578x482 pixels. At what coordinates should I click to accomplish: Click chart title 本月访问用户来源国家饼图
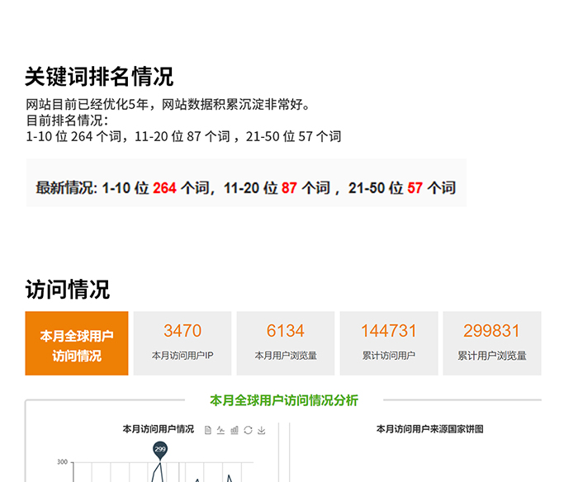[x=430, y=429]
